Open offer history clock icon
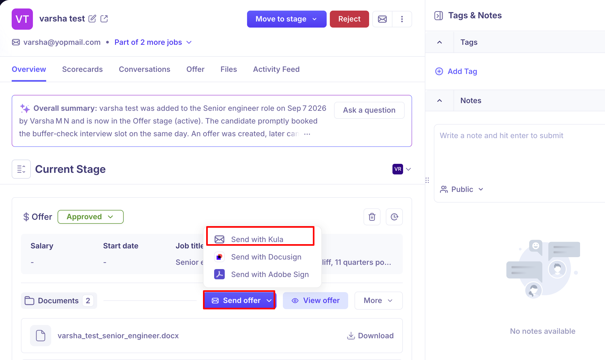This screenshot has width=605, height=360. [x=394, y=217]
